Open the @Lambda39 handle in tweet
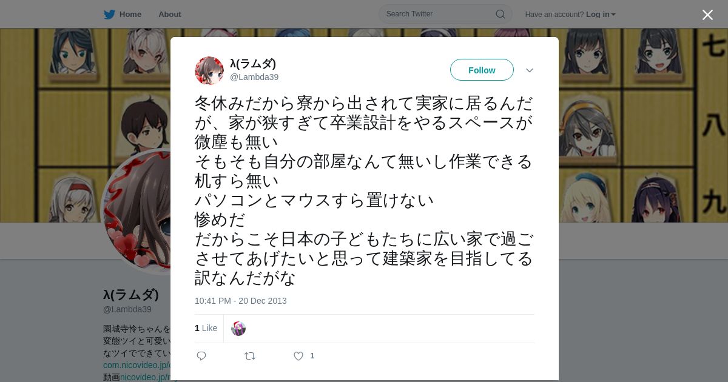 tap(254, 77)
